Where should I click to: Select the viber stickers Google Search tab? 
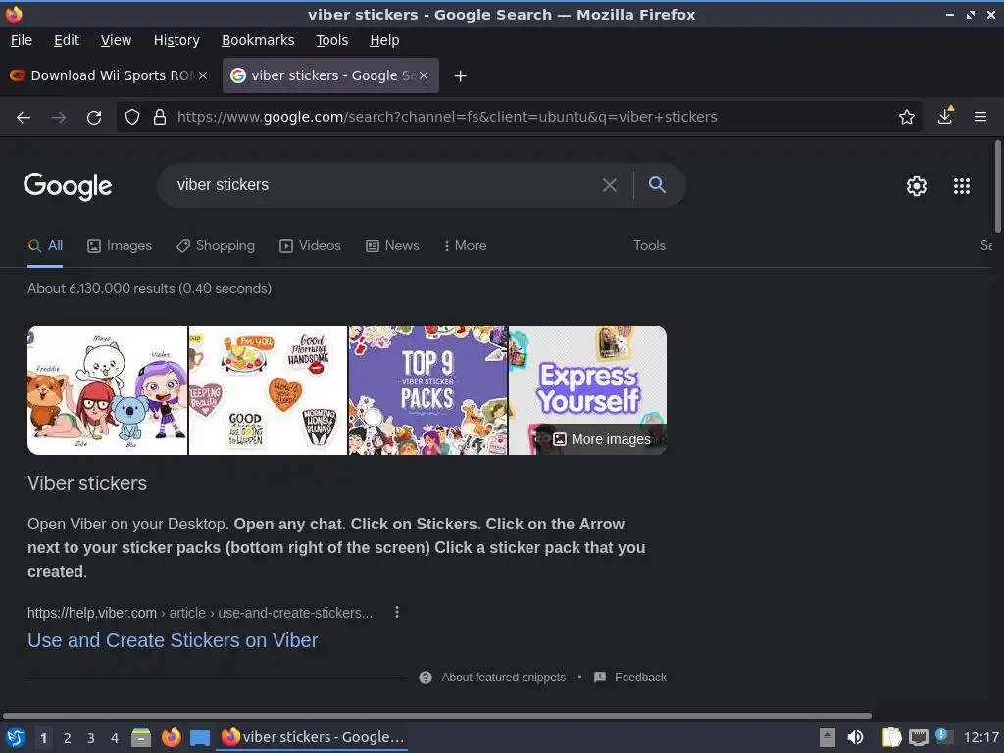tap(330, 75)
